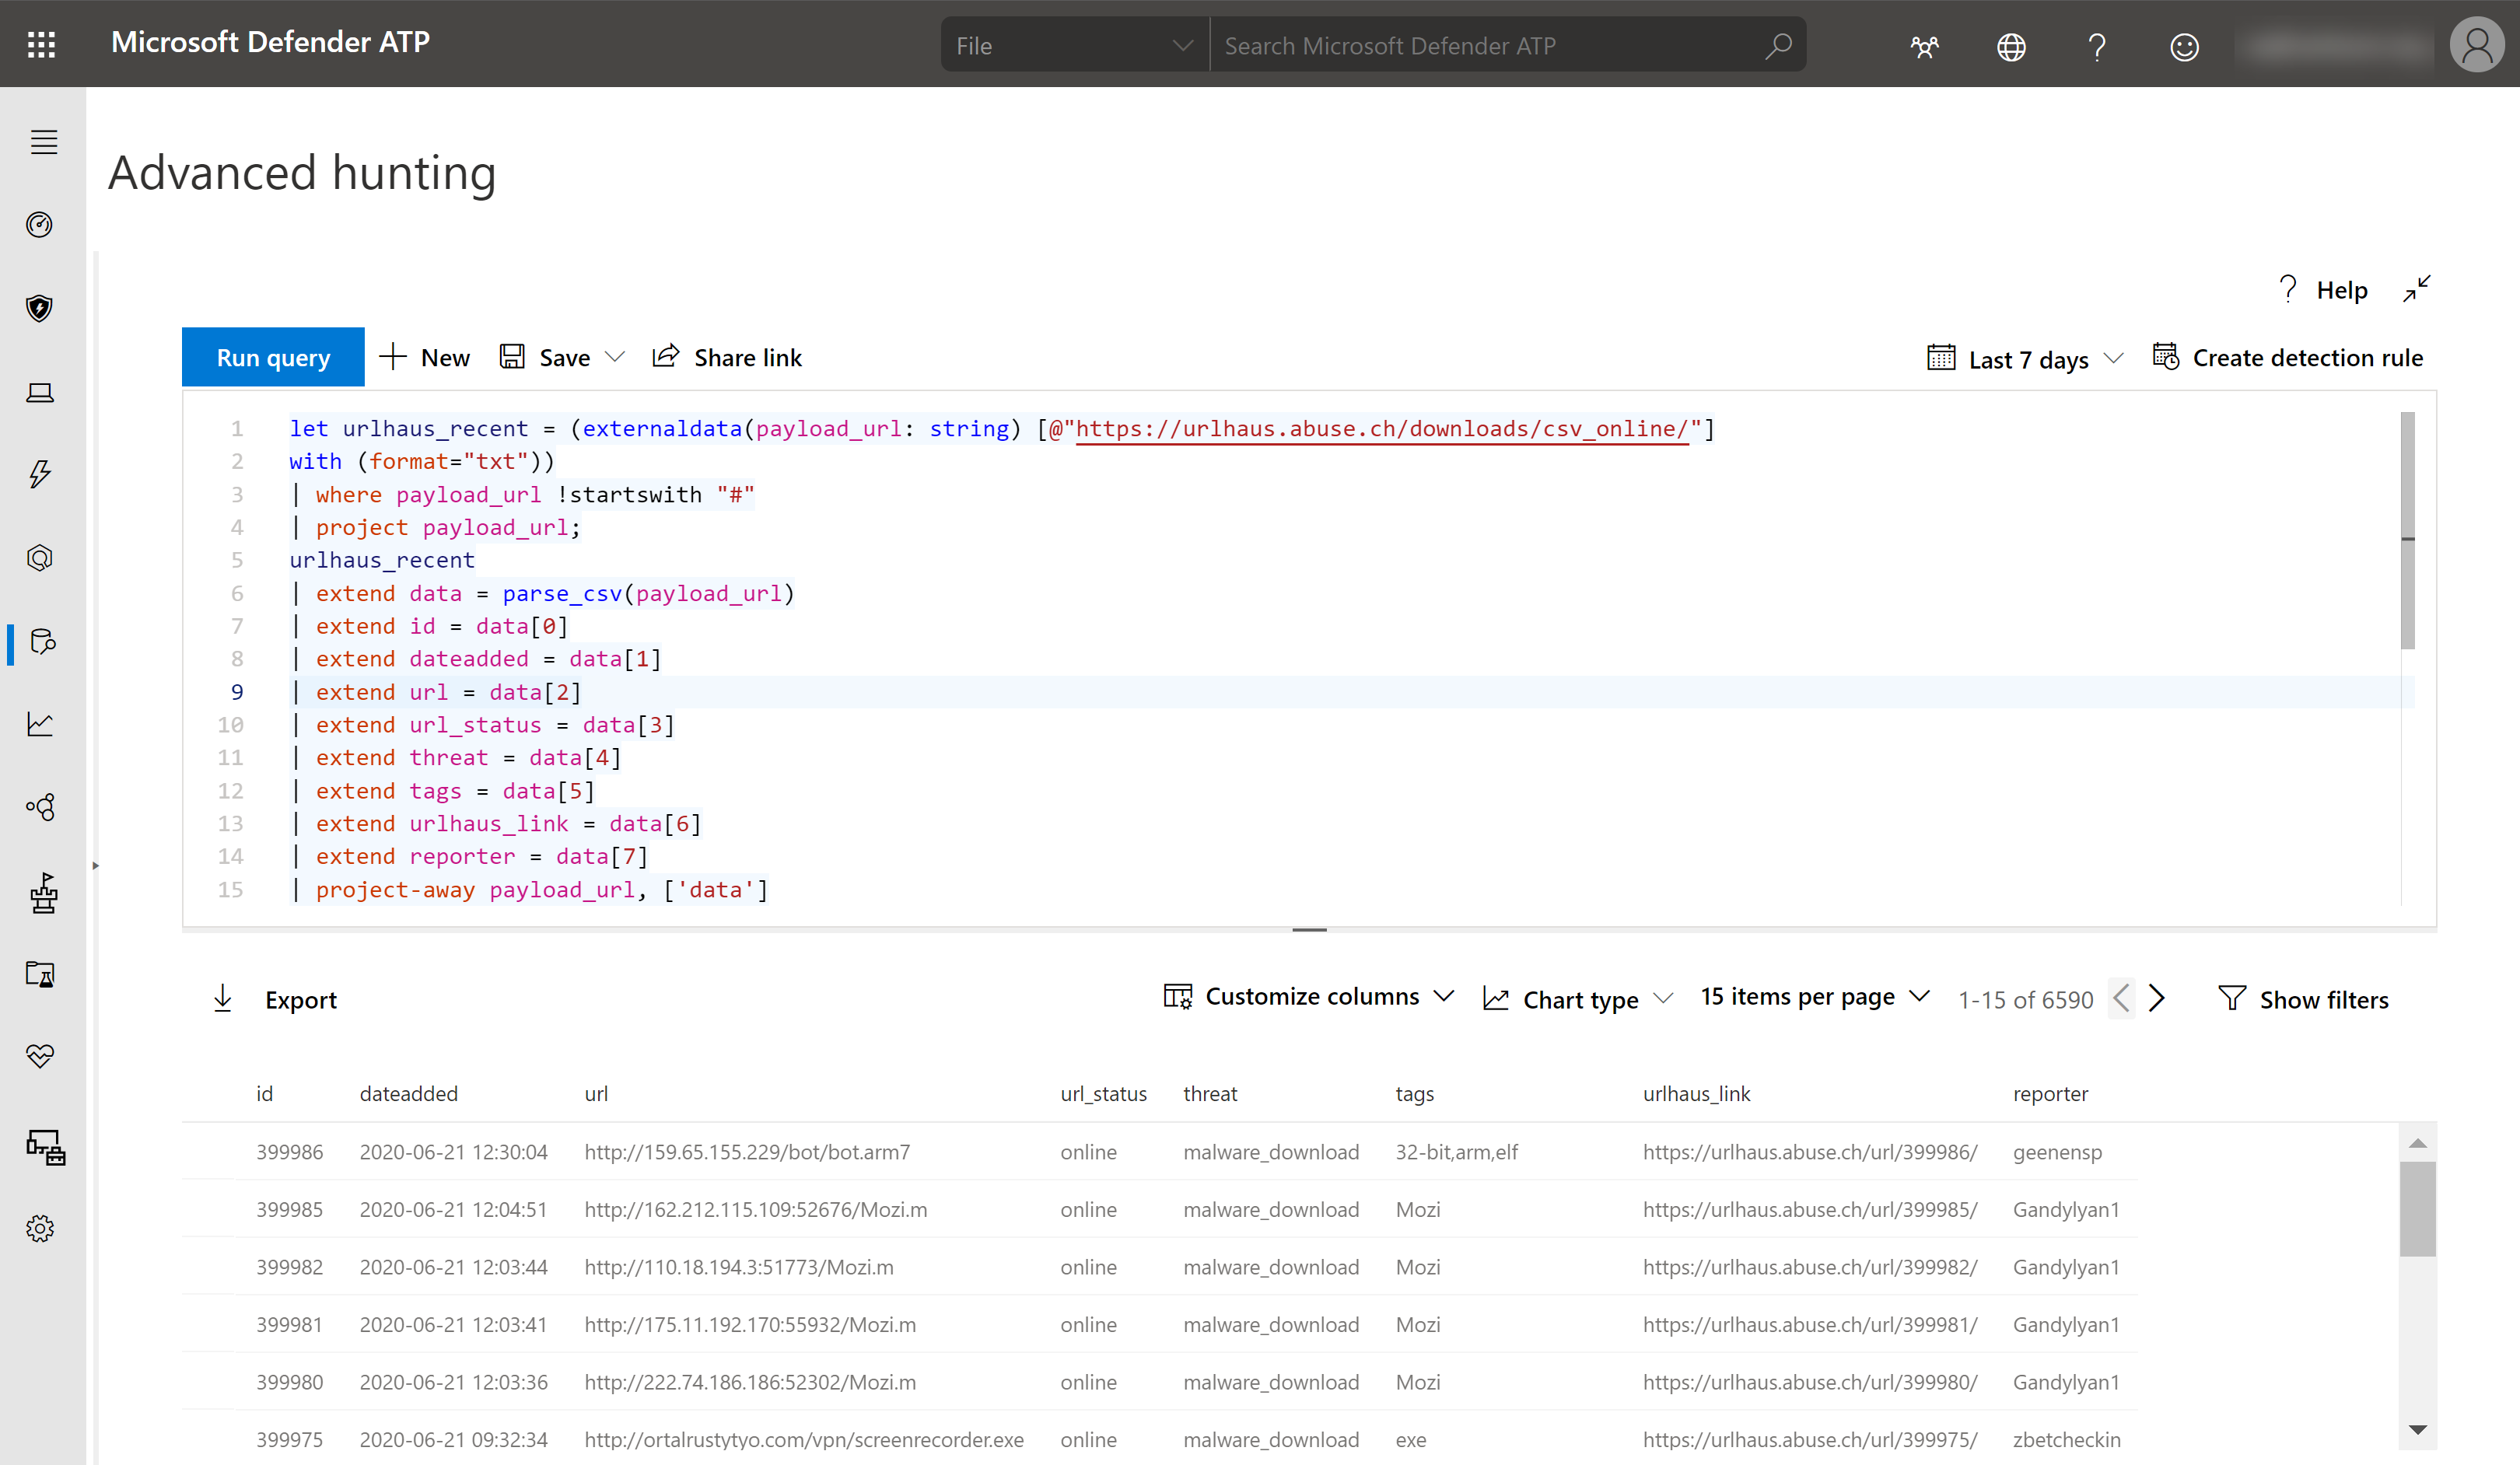Open the Service health heart icon
The image size is (2520, 1465).
tap(40, 1056)
